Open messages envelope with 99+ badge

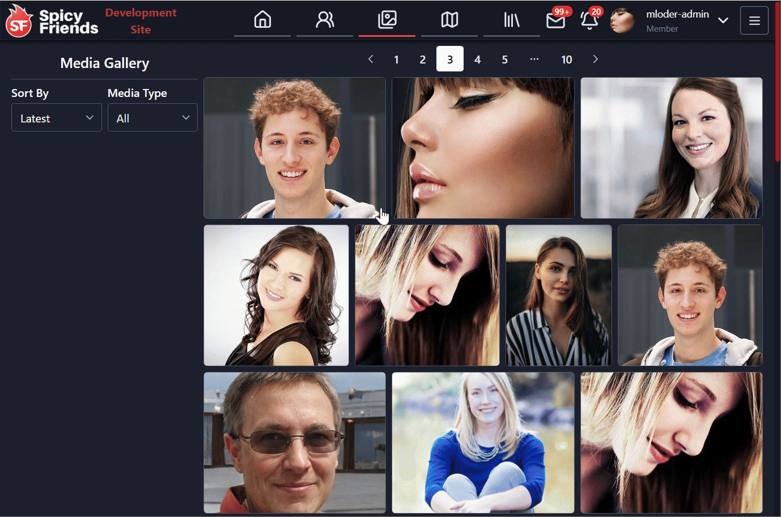click(x=555, y=20)
